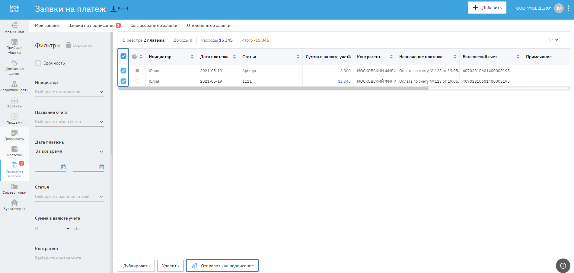Screen dimensions: 574x273
Task: Click the table settings gear icon
Action: 550,40
